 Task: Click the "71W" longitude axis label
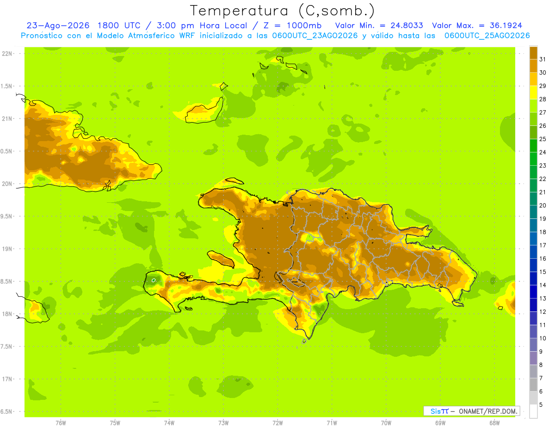pyautogui.click(x=332, y=423)
